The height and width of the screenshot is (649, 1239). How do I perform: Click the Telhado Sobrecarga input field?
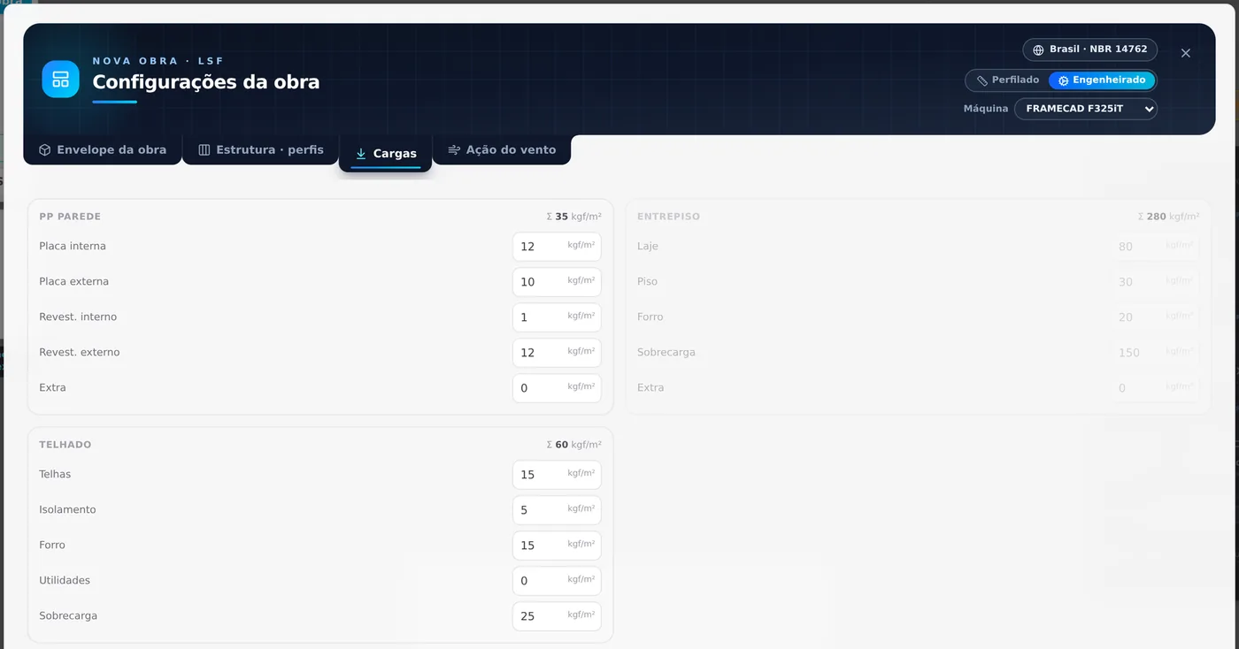point(557,616)
